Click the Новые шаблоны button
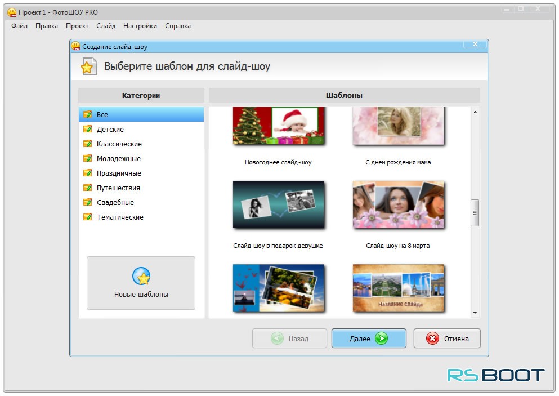This screenshot has height=396, width=559. click(141, 283)
